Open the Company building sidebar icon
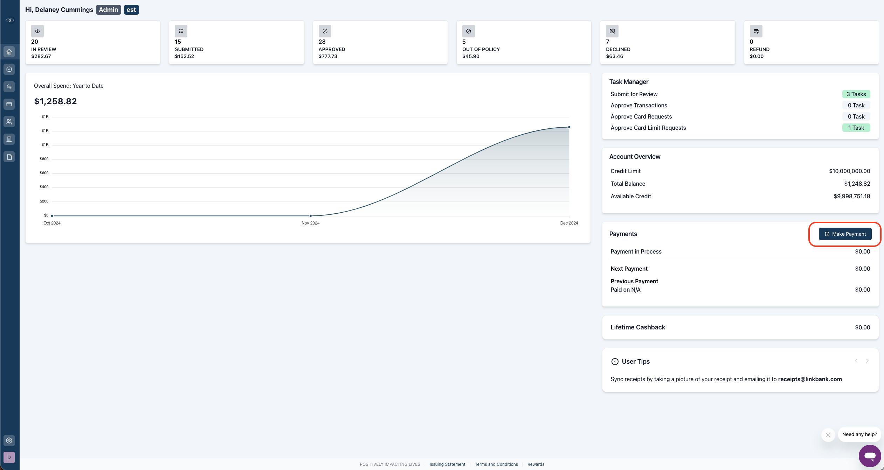Viewport: 884px width, 470px height. click(9, 139)
